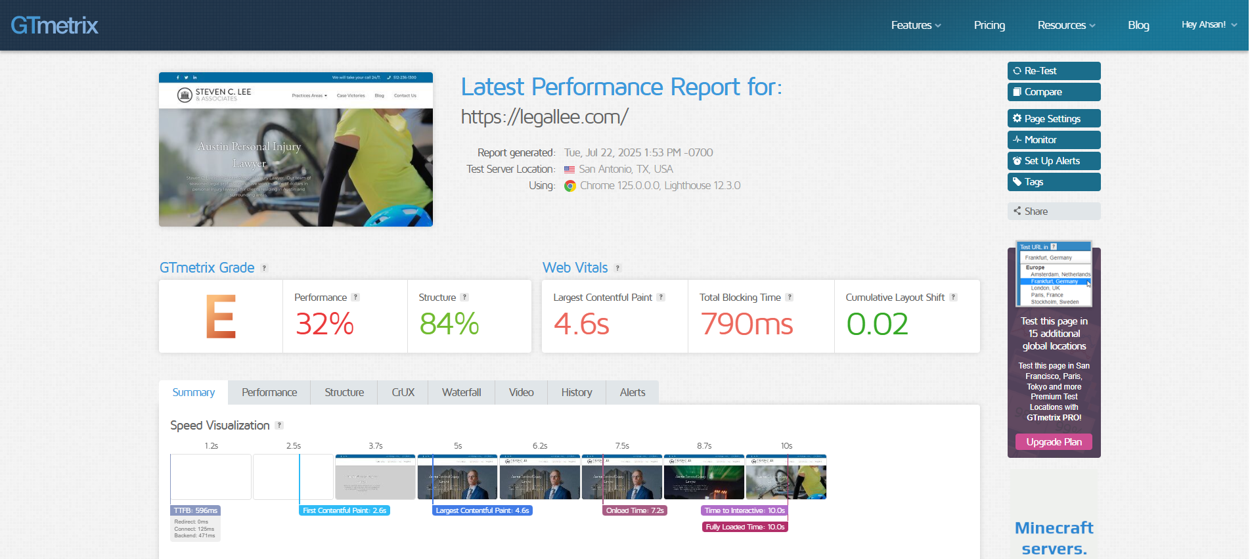Click the 790ms blocking time value
The height and width of the screenshot is (559, 1250).
click(747, 324)
